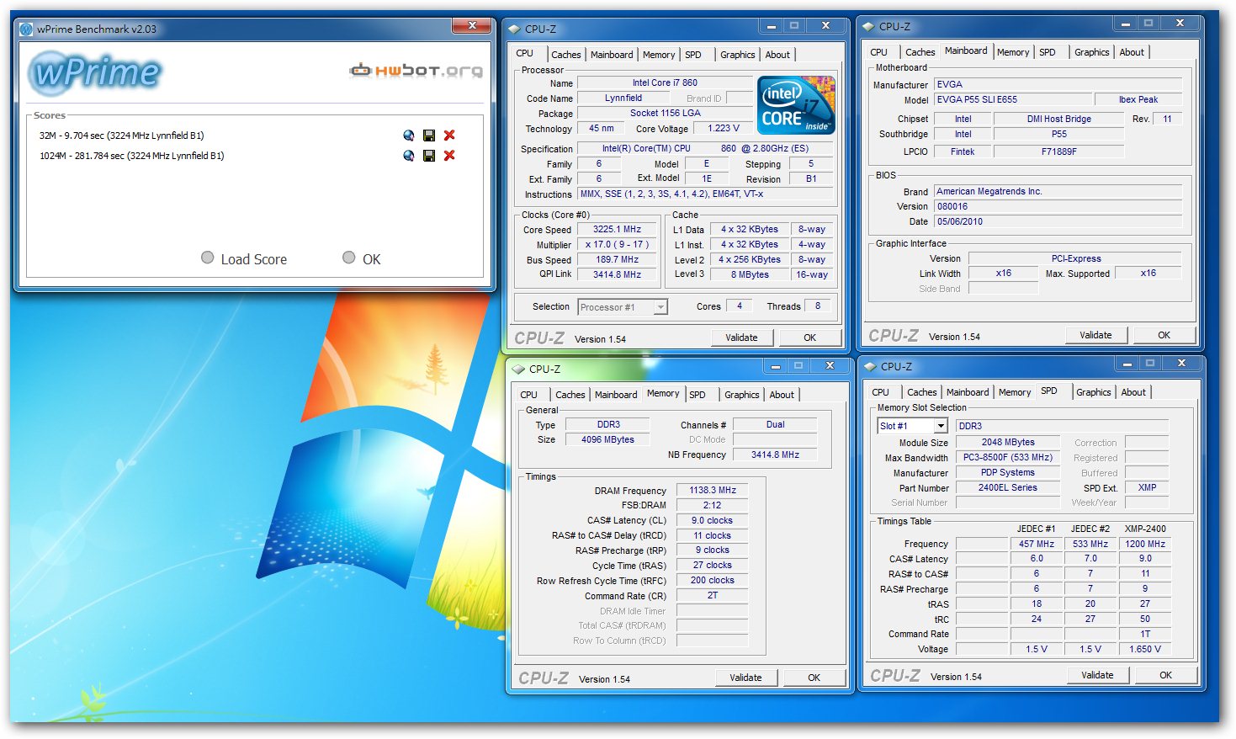Screen dimensions: 1236x739
Task: Delete the 32M score with red X
Action: point(449,136)
